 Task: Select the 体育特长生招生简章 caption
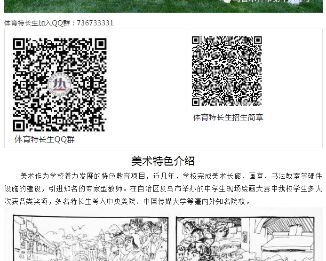tap(228, 118)
